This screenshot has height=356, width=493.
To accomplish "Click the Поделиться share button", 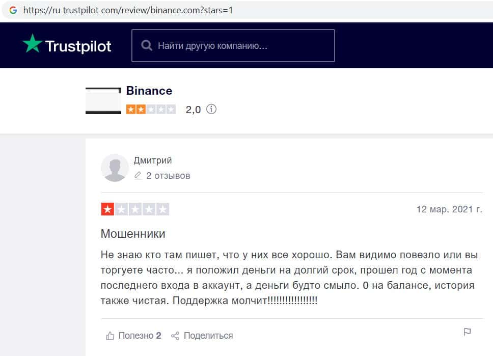I will click(x=202, y=336).
